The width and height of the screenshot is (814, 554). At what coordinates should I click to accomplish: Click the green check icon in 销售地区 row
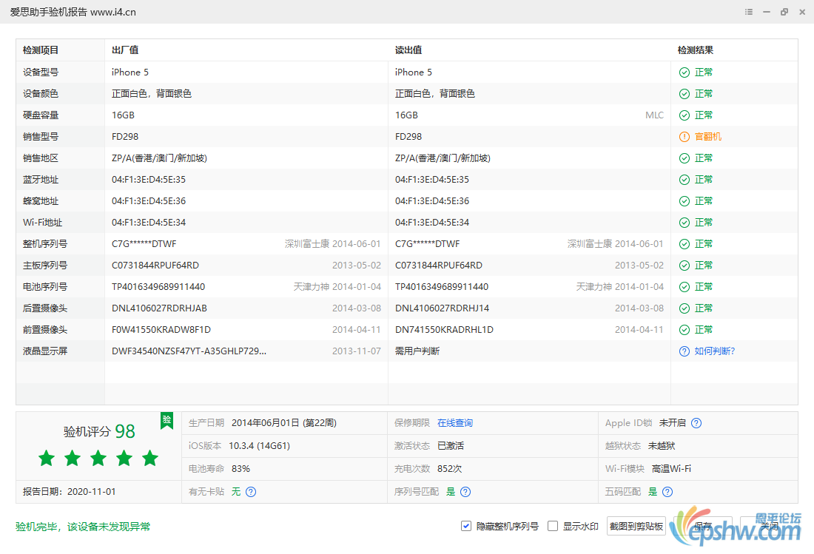click(684, 158)
